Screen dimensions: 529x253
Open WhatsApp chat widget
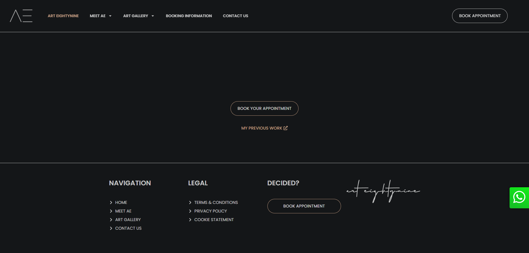coord(519,198)
